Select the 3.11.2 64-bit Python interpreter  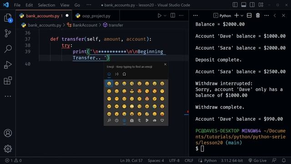point(232,160)
